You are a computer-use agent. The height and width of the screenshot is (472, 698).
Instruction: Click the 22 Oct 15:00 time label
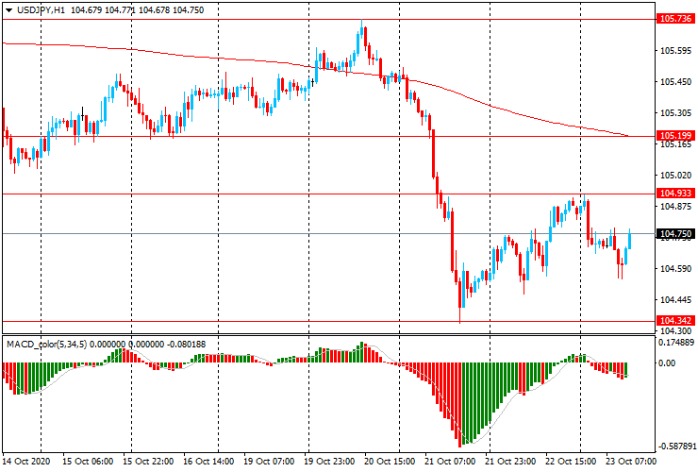571,461
